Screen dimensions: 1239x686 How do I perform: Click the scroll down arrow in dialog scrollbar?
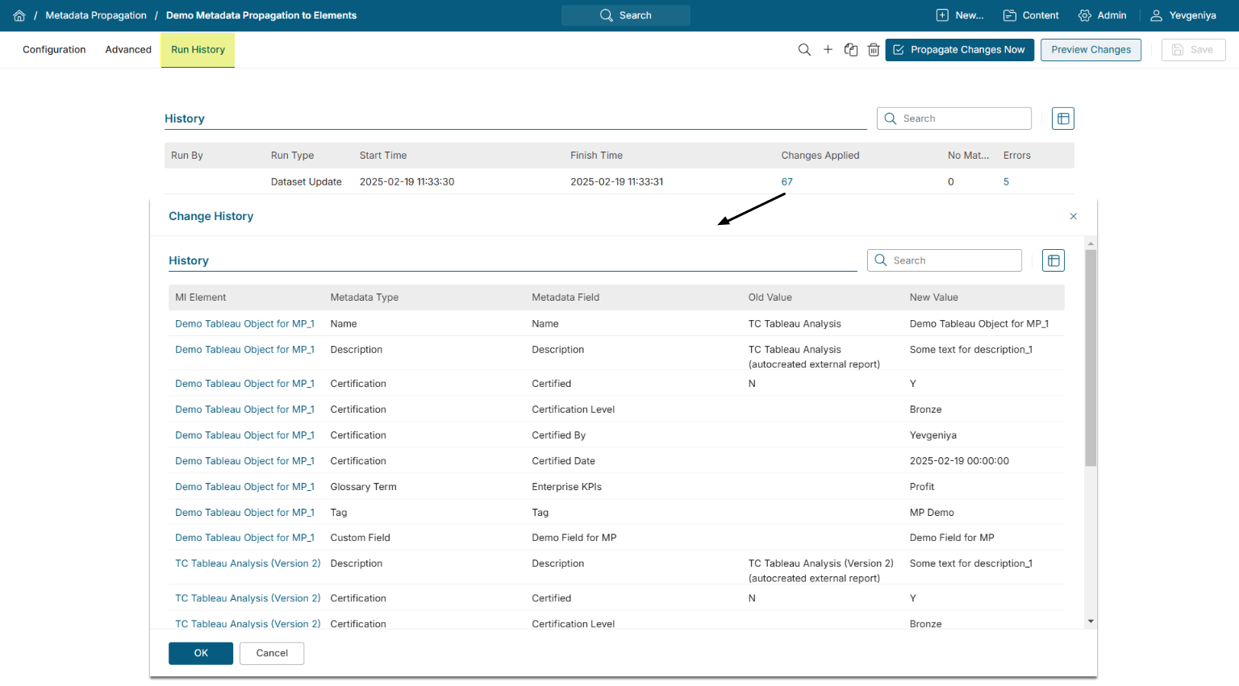point(1091,622)
